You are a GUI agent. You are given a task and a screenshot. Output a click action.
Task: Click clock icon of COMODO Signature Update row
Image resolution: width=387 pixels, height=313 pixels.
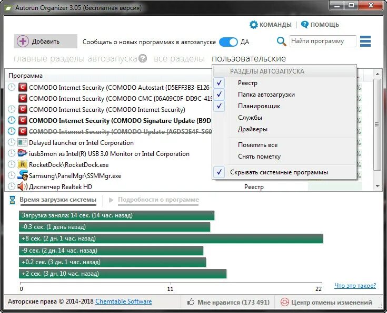12,120
